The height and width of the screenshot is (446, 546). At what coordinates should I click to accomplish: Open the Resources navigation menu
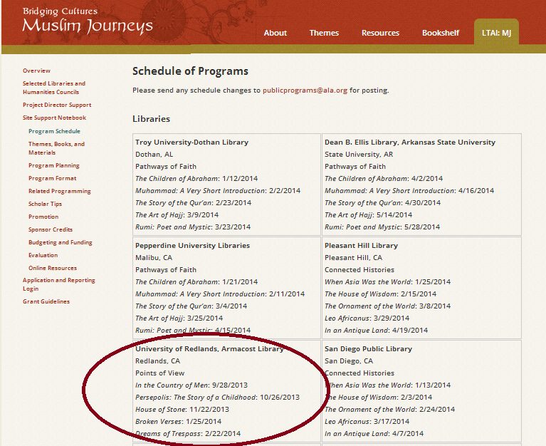coord(380,33)
